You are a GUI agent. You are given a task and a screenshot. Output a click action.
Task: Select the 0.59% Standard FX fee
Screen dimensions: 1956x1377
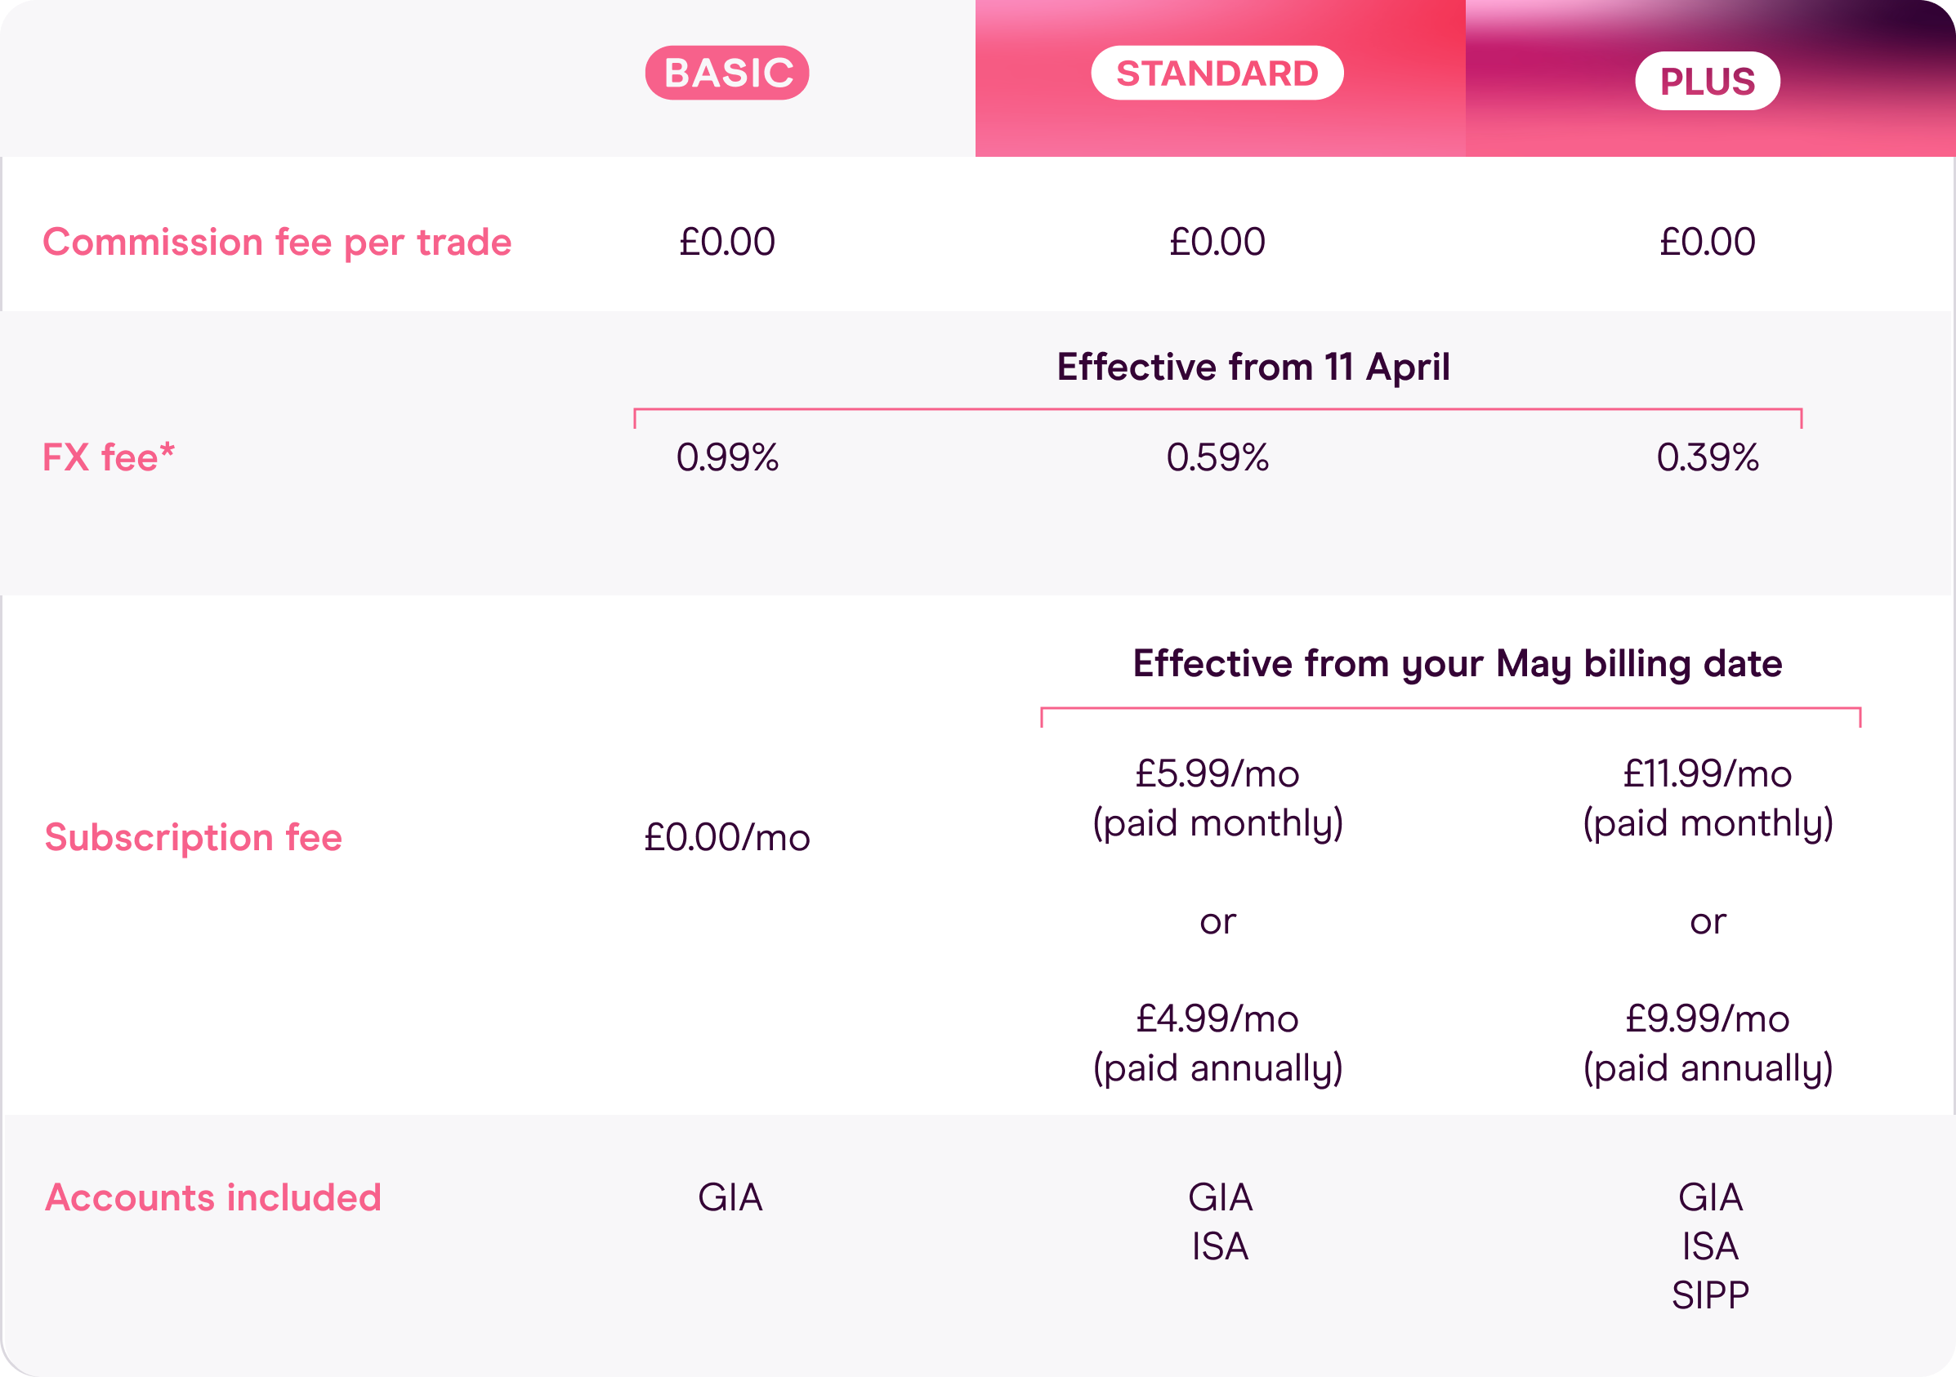[1217, 457]
